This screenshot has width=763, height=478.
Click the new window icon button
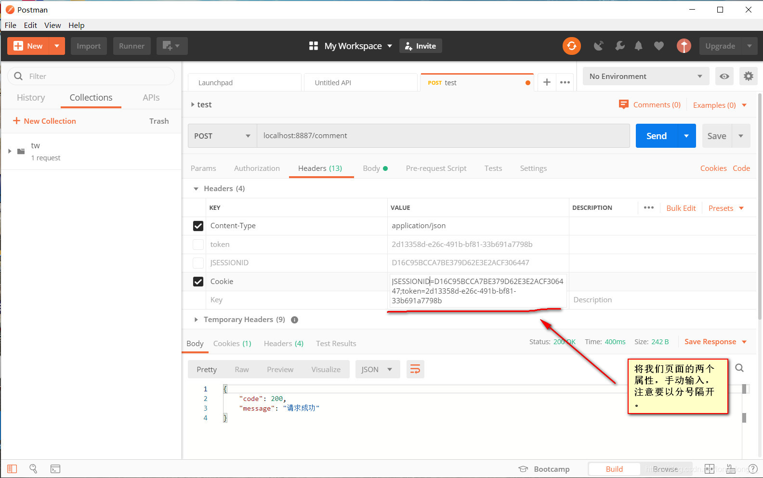(171, 46)
